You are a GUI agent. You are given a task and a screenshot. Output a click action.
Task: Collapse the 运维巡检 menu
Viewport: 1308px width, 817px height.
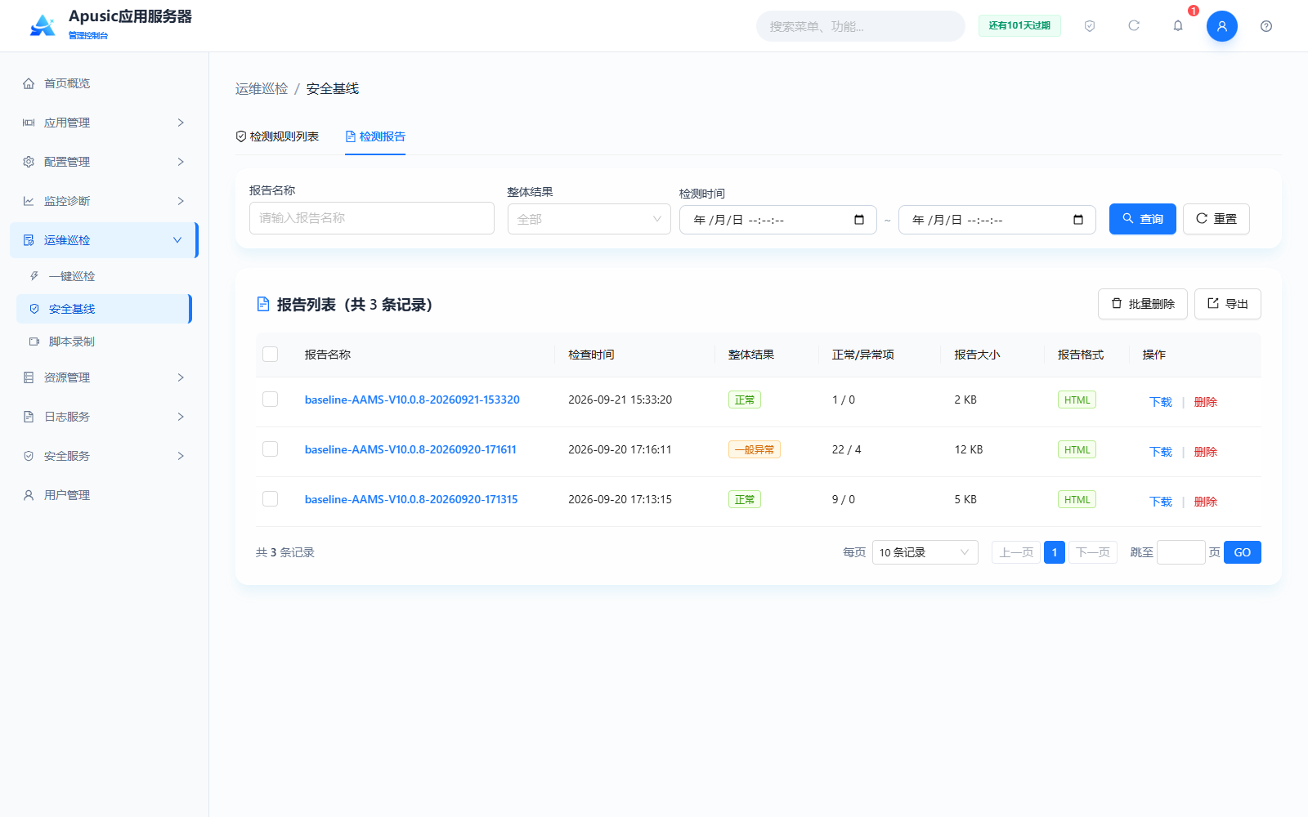[105, 240]
